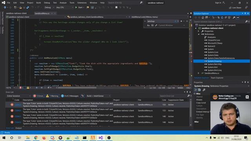Open the Entire Solution scope dropdown

pos(18,96)
